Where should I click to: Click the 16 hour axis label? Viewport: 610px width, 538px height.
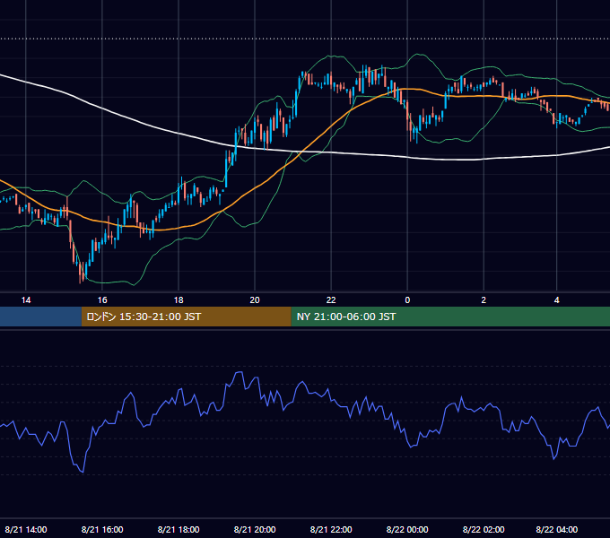click(102, 300)
